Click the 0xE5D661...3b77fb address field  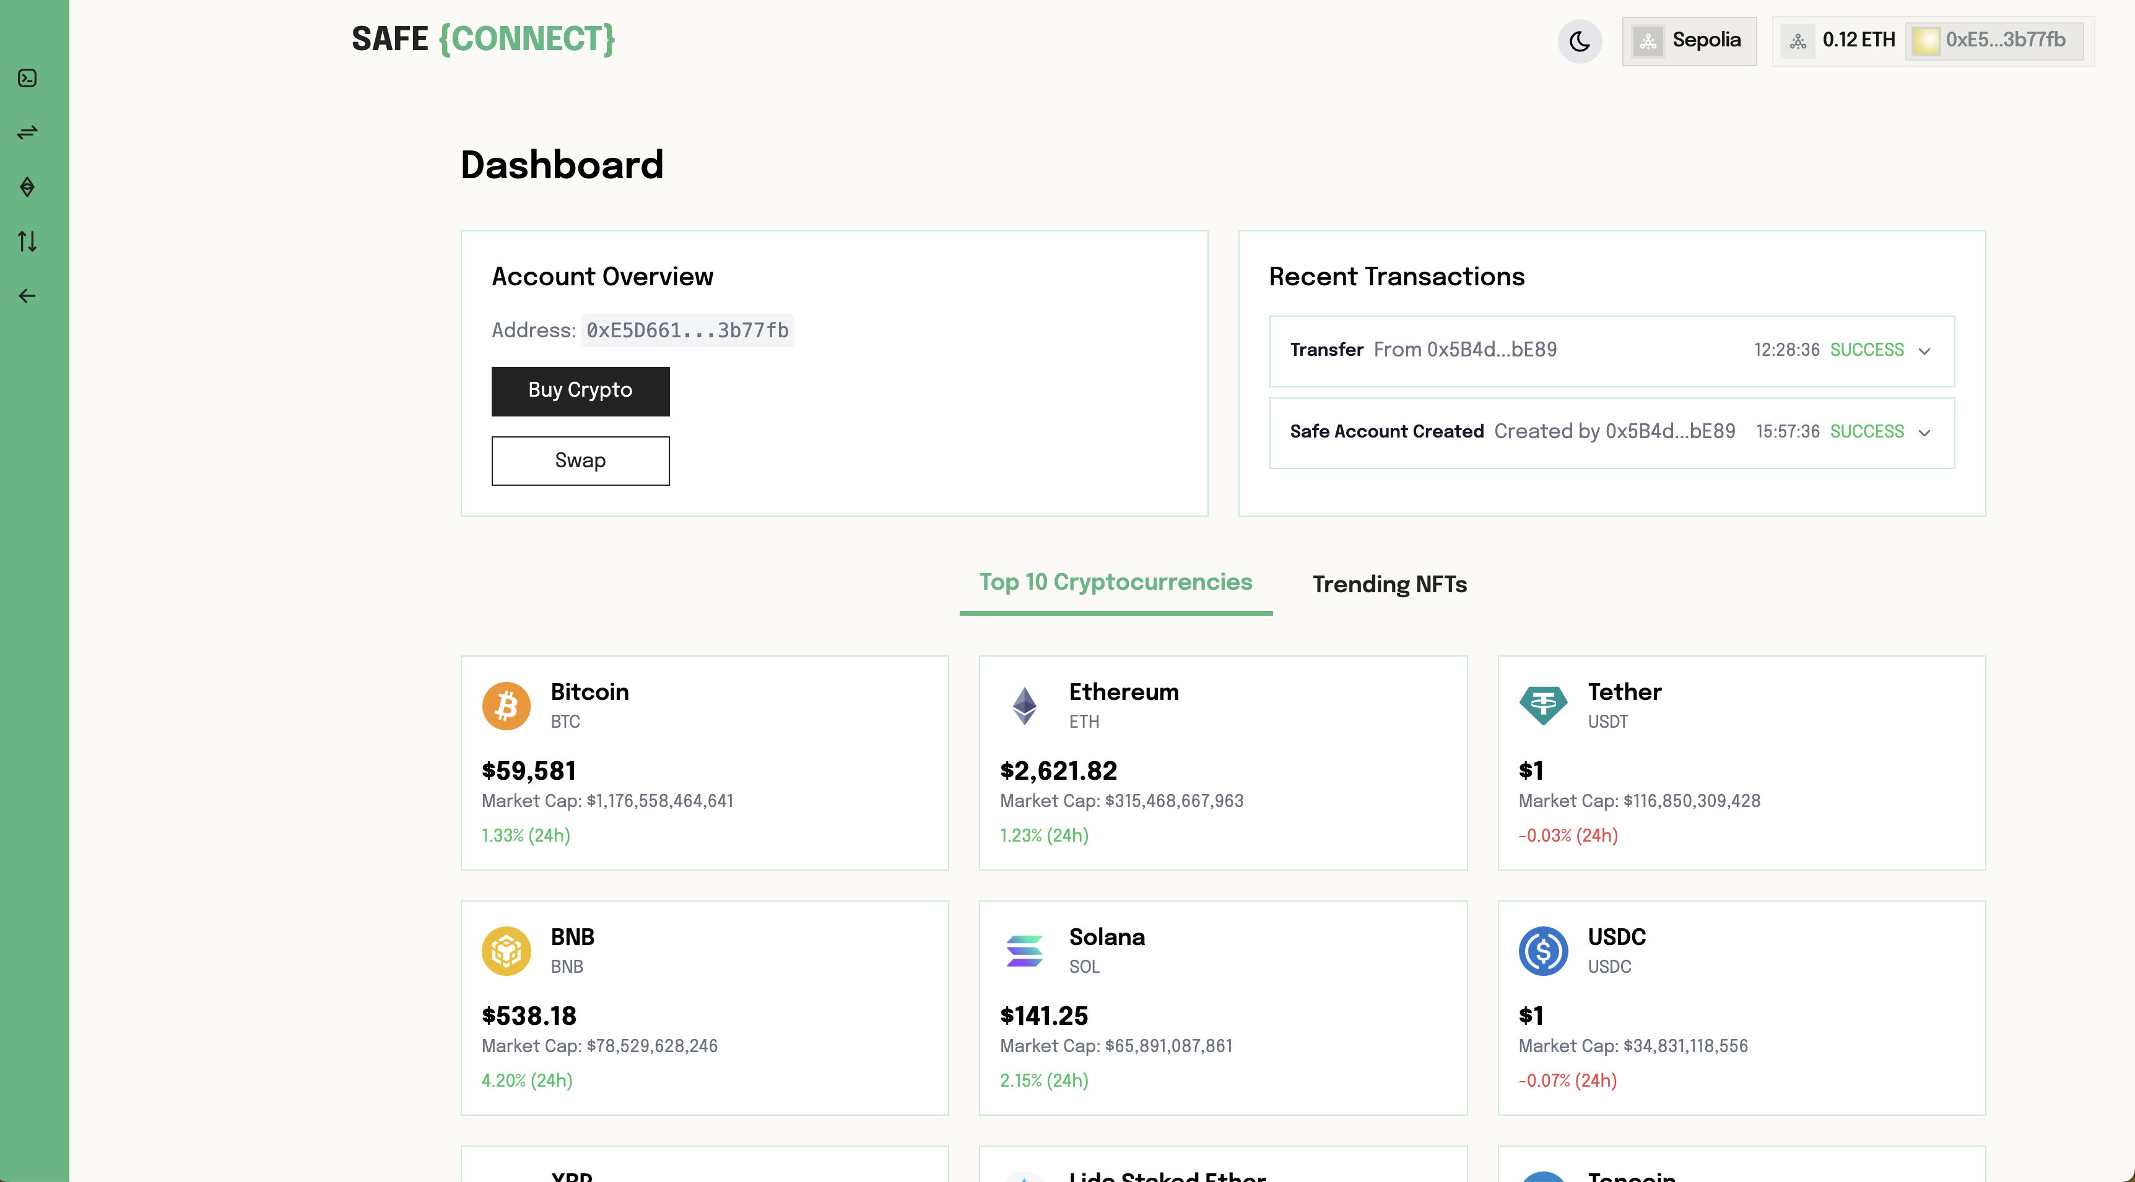click(x=687, y=330)
